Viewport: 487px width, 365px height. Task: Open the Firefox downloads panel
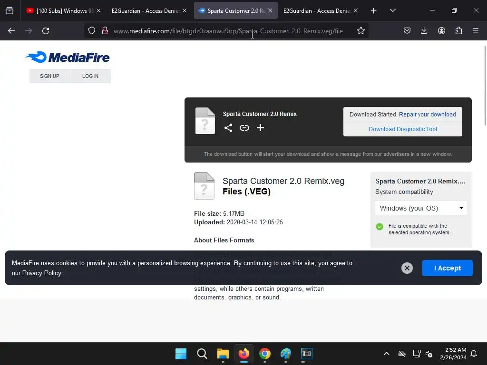tap(424, 30)
